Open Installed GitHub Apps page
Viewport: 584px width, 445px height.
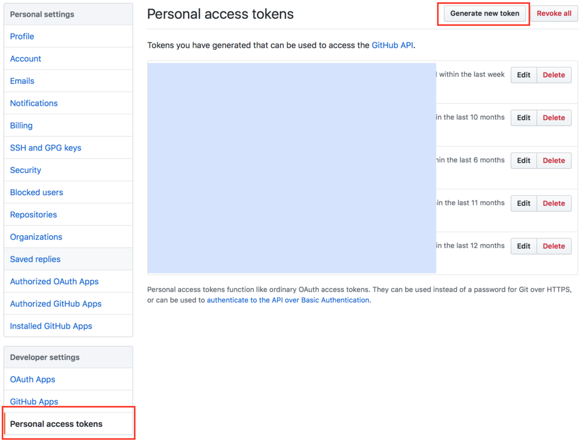50,326
